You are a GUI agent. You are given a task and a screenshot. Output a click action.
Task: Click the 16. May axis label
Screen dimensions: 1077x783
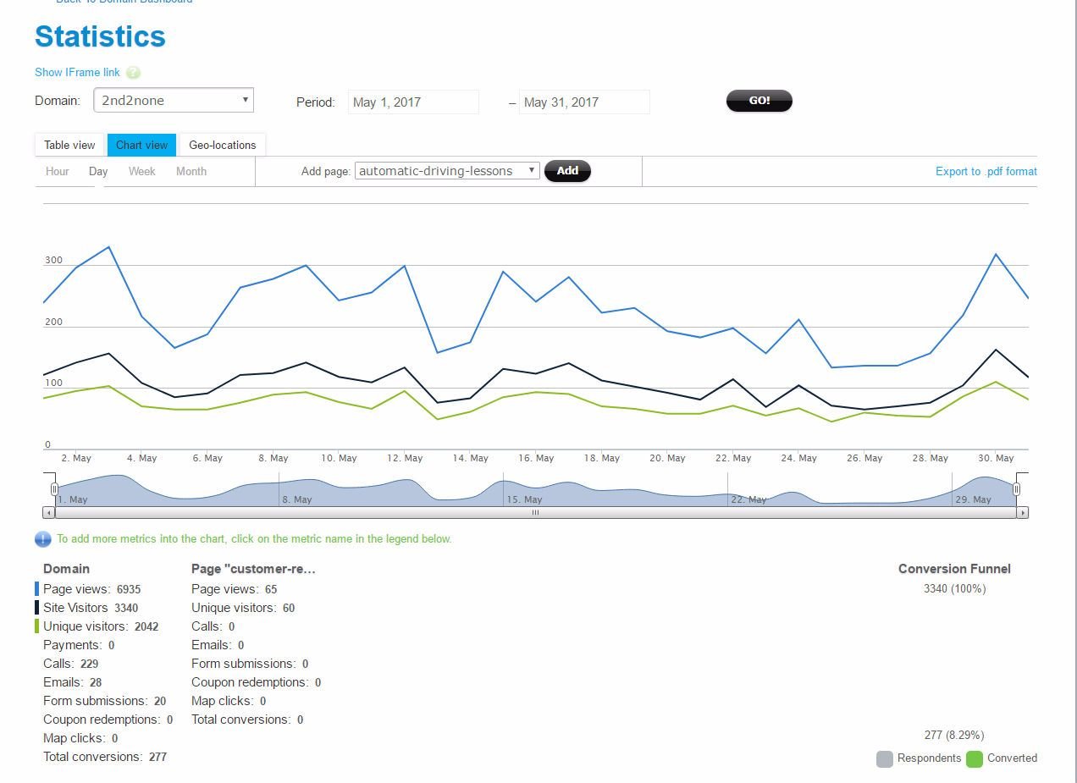coord(536,458)
